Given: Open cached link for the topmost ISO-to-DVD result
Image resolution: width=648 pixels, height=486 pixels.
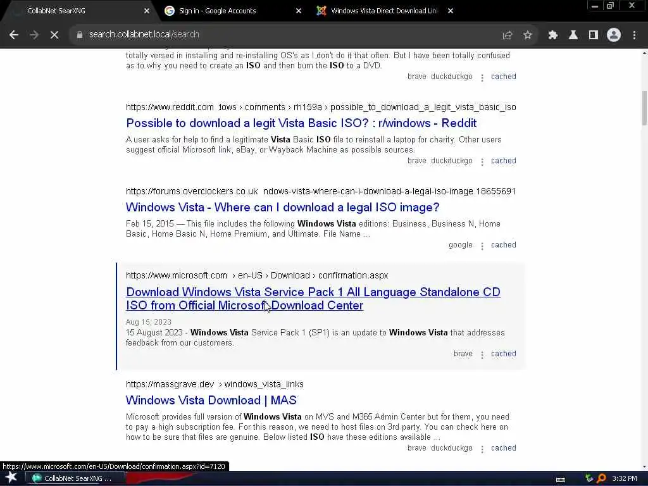Looking at the screenshot, I should 503,77.
